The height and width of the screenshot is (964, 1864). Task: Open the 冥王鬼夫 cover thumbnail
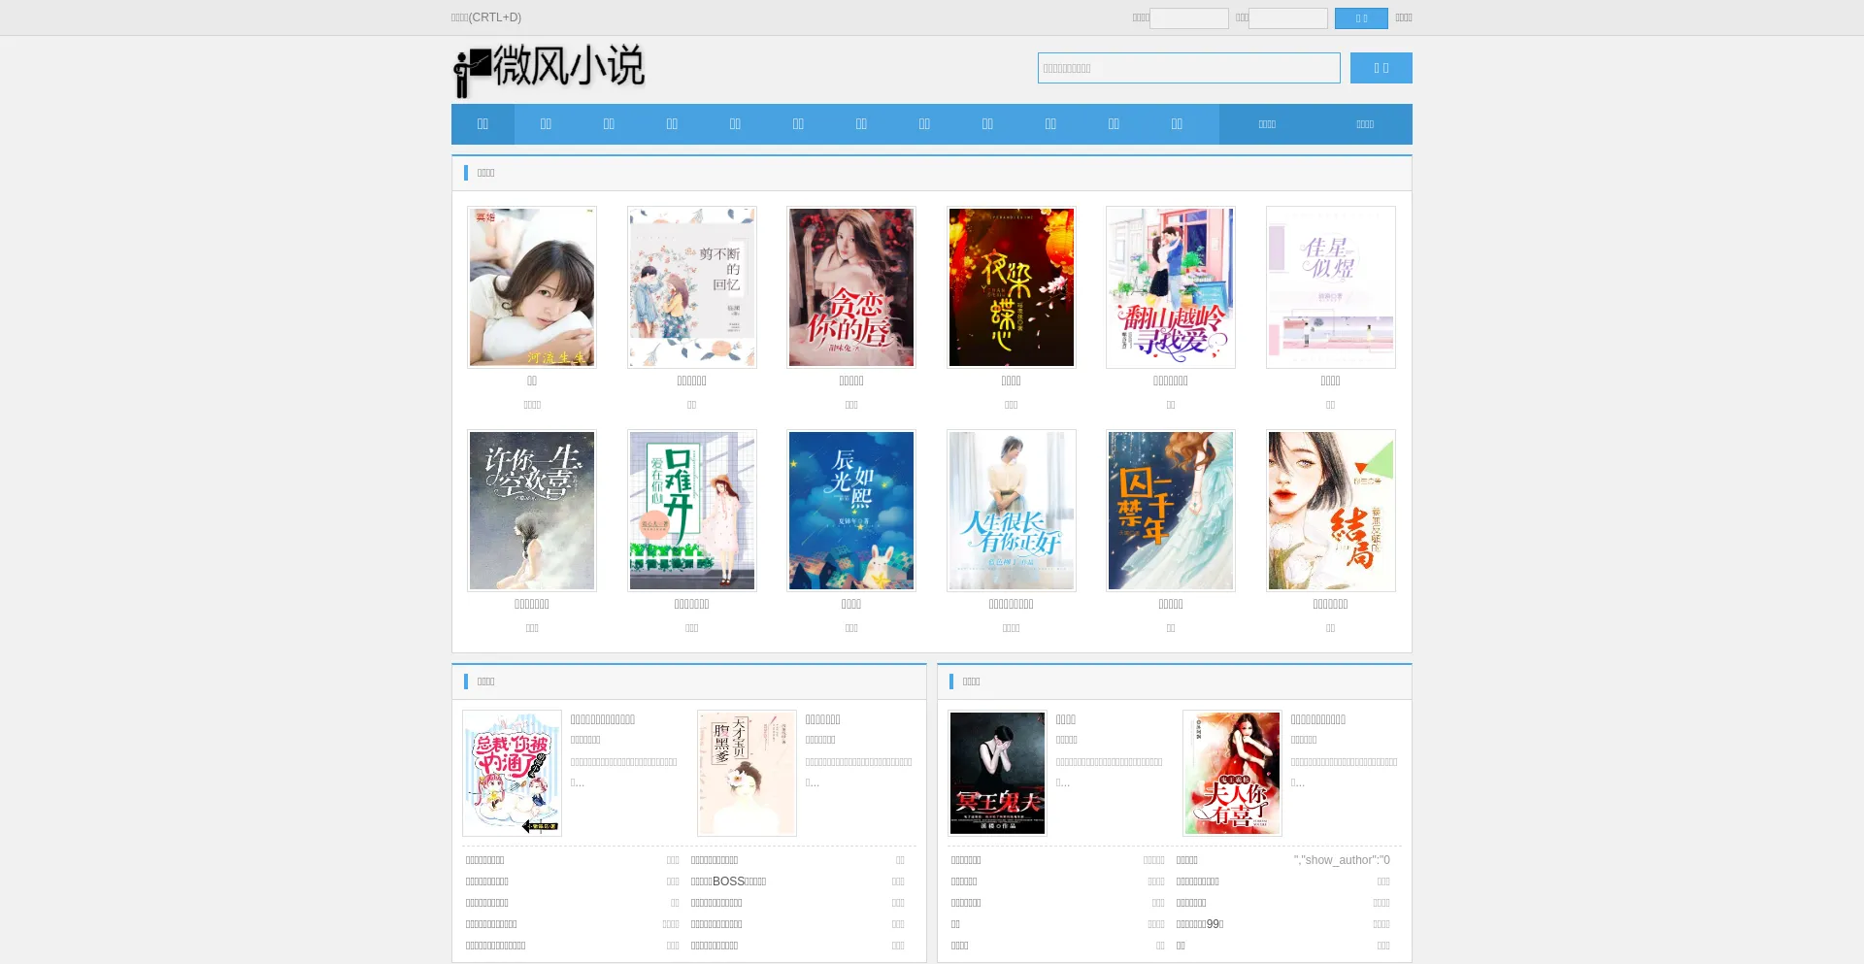point(997,773)
